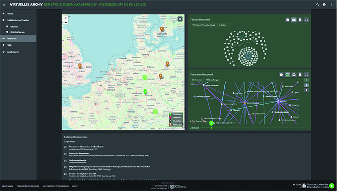
Task: Click document export icon in Fakten-Netzwerk panel
Action: pyautogui.click(x=300, y=20)
